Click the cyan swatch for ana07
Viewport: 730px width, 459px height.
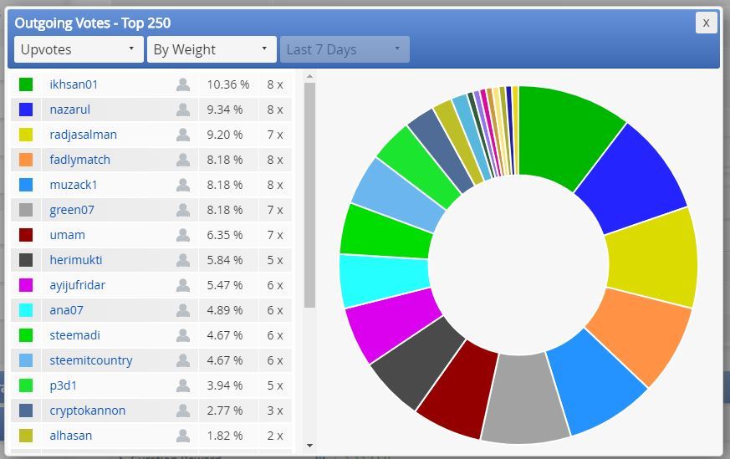click(x=26, y=310)
